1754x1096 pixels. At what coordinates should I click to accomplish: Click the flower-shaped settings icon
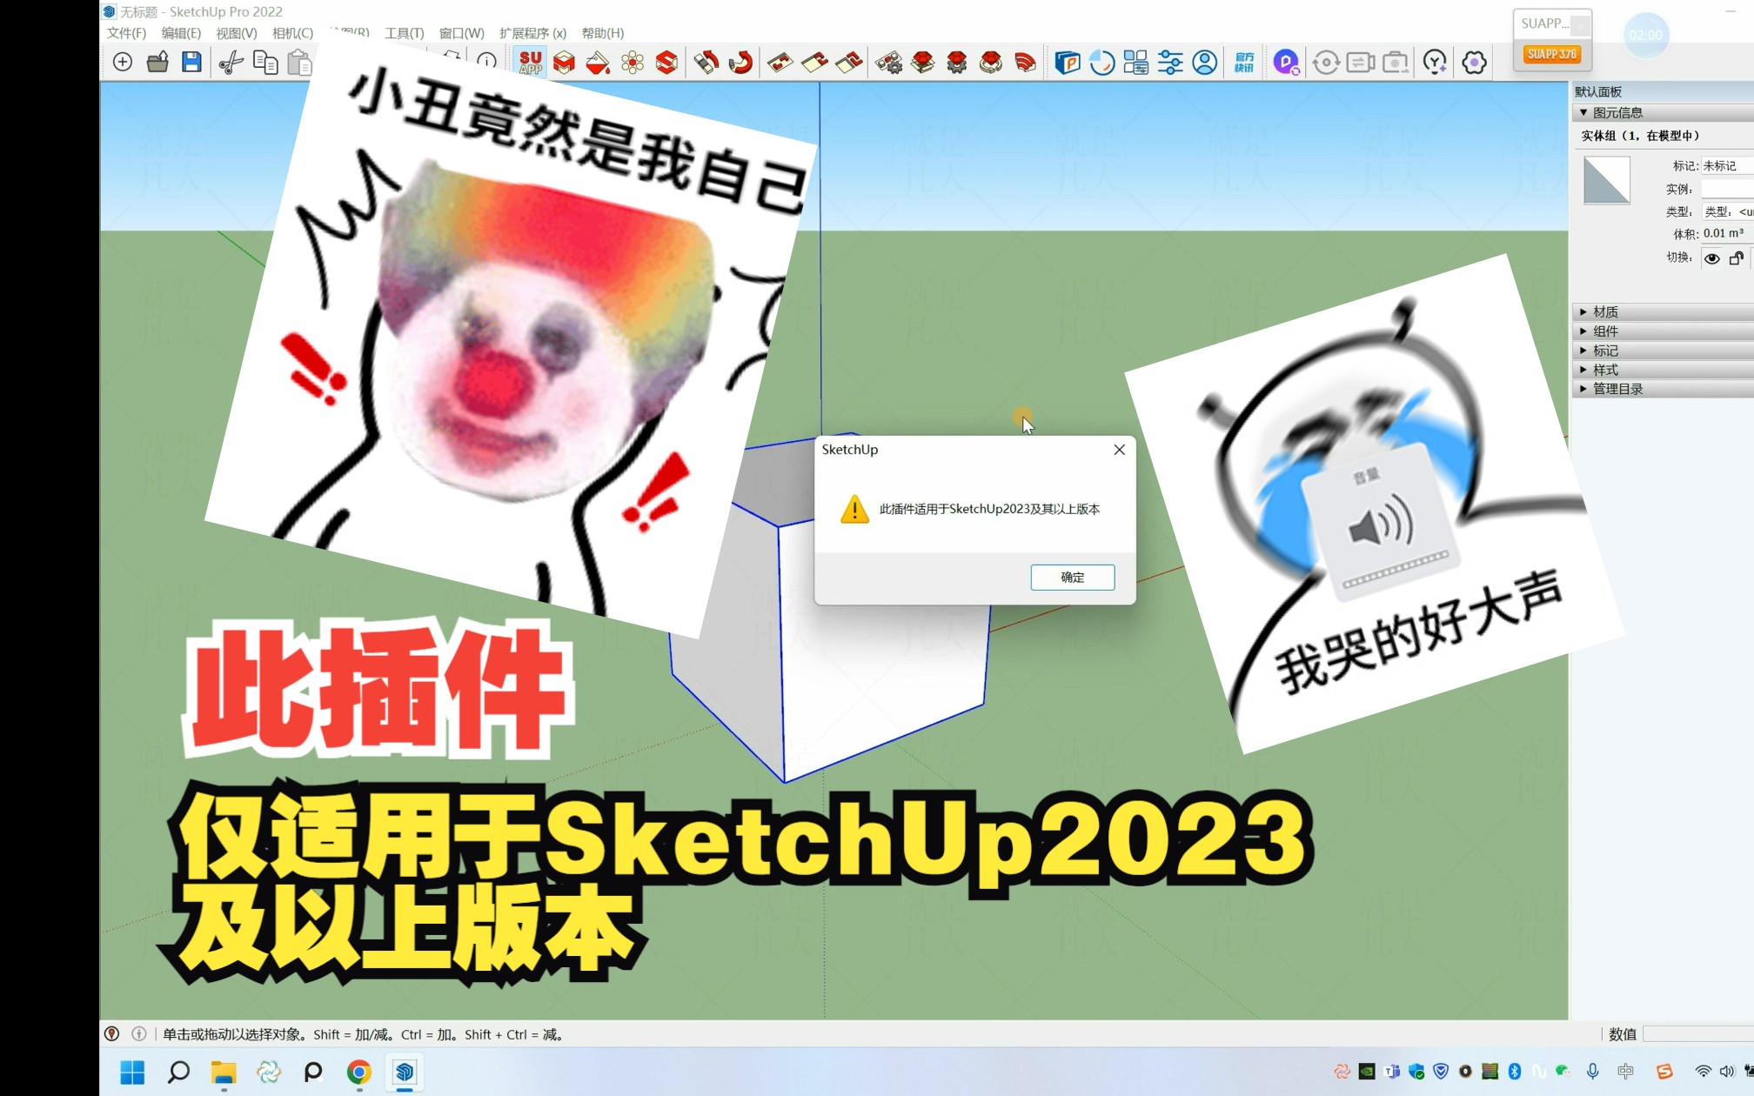1474,63
